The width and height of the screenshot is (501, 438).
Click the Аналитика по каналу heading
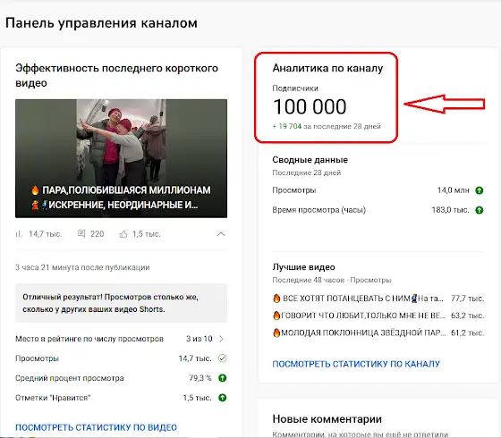[x=327, y=68]
